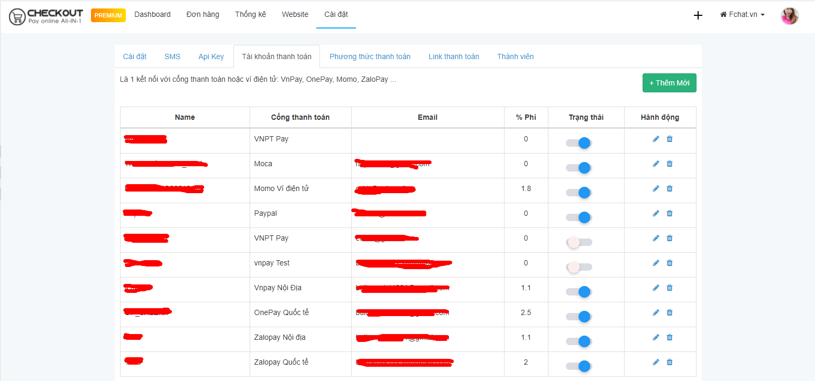The height and width of the screenshot is (381, 815).
Task: Click the plus icon in the top bar
Action: click(x=698, y=15)
